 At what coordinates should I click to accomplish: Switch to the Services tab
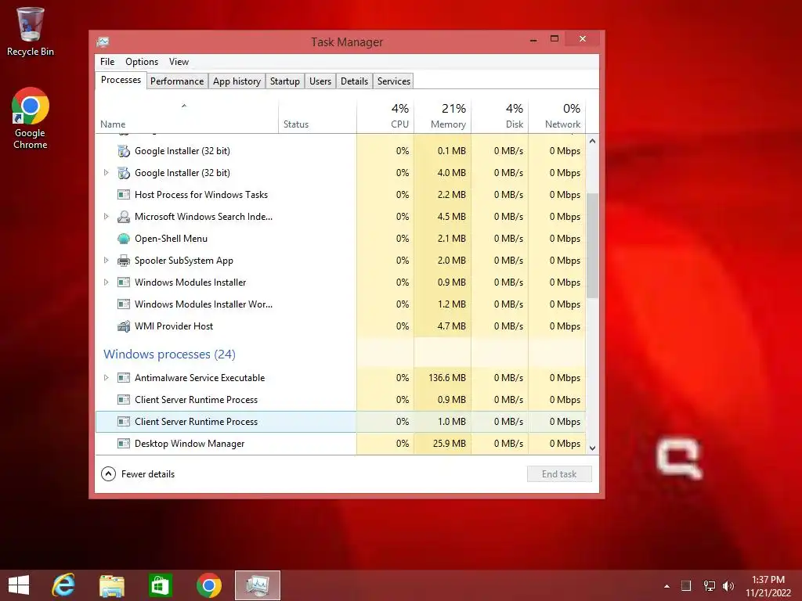(x=394, y=81)
